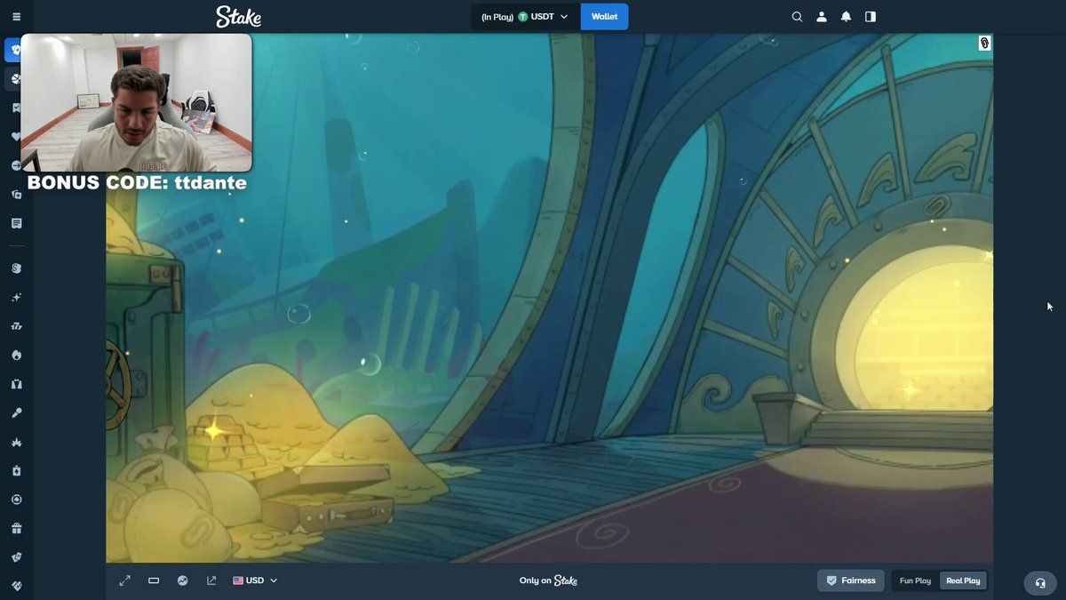
Task: Open the live stats chart icon
Action: tap(182, 580)
